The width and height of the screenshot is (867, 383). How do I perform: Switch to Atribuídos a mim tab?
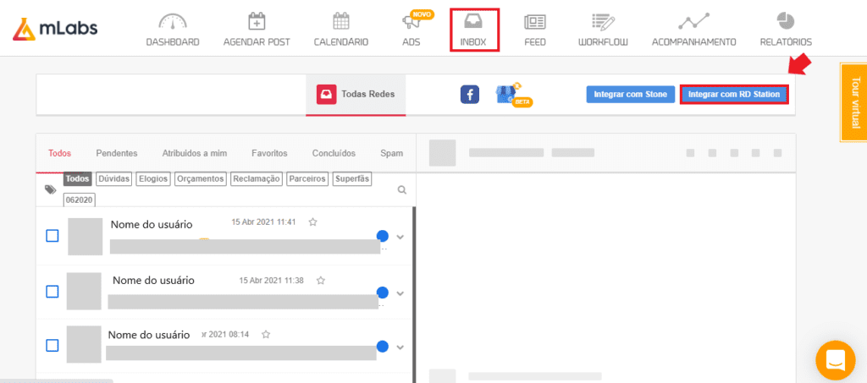pyautogui.click(x=195, y=153)
